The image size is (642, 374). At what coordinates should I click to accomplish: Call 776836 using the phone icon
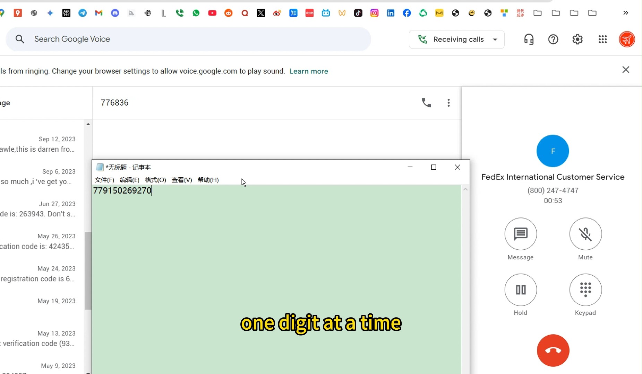[426, 103]
